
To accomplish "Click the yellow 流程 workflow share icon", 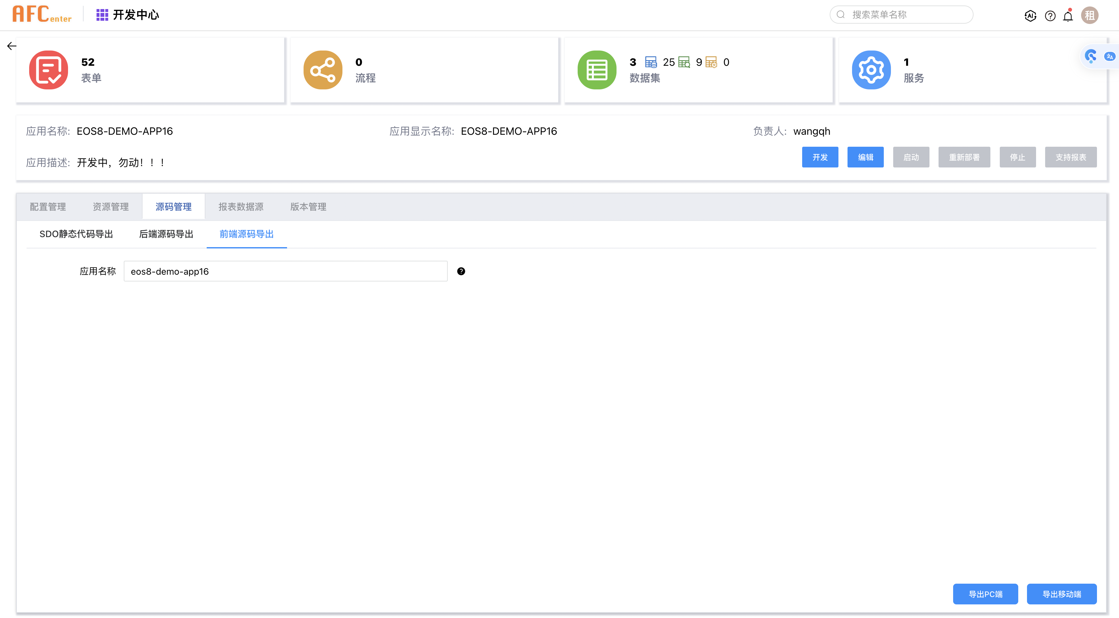I will [322, 70].
